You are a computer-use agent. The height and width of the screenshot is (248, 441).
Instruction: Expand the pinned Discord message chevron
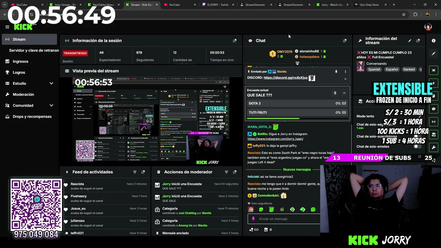tap(345, 79)
